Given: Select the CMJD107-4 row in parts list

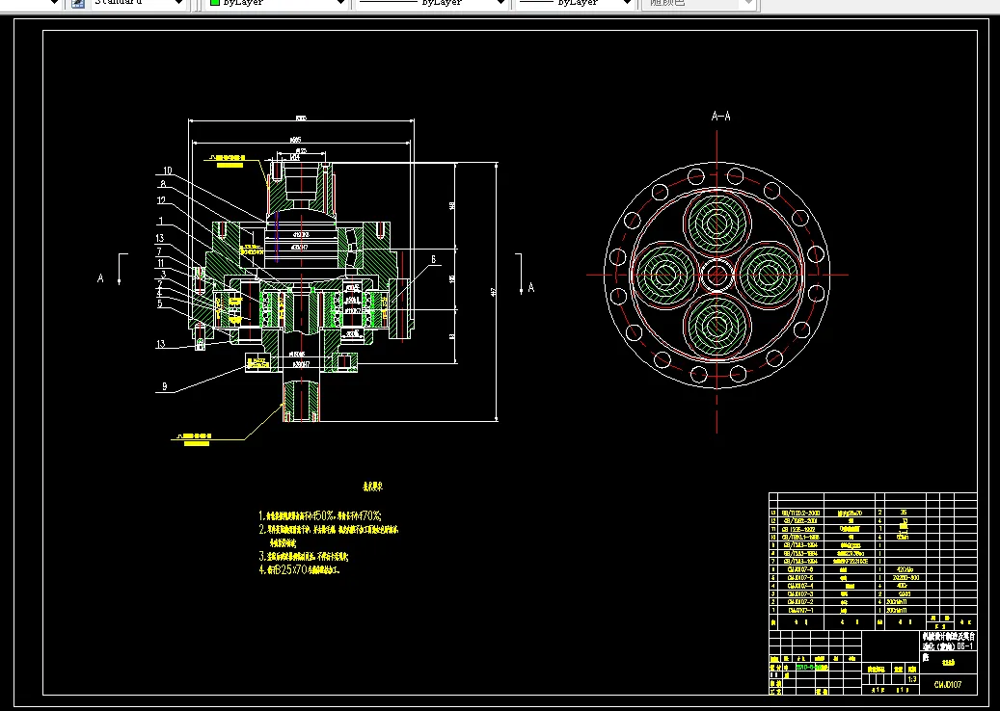Looking at the screenshot, I should click(x=873, y=586).
